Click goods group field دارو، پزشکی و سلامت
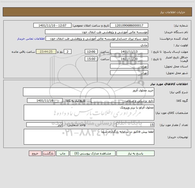 123,100
